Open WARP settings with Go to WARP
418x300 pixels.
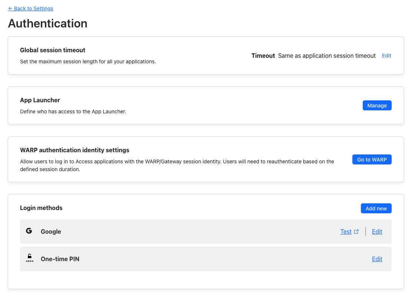[372, 160]
